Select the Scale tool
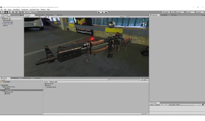The height and width of the screenshot is (121, 205). pos(13,12)
